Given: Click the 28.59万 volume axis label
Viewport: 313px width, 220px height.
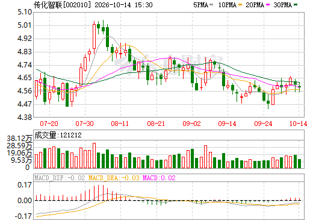Looking at the screenshot, I should [x=19, y=146].
